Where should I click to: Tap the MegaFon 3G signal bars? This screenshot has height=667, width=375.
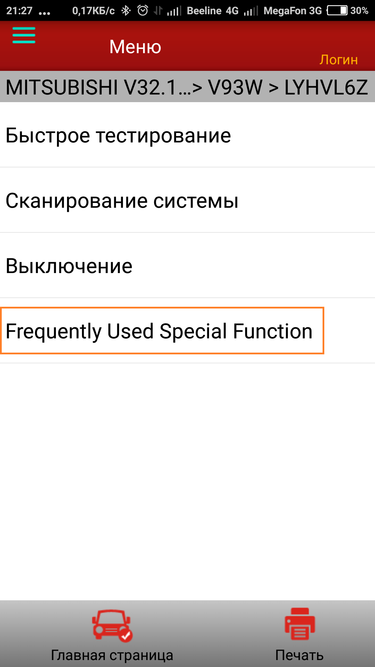coord(251,11)
